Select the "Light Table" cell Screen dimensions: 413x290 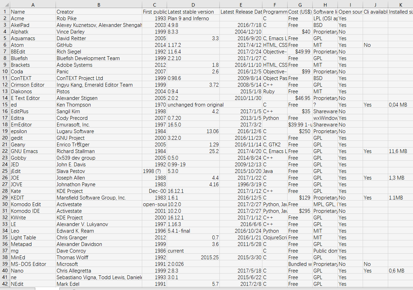click(x=32, y=238)
